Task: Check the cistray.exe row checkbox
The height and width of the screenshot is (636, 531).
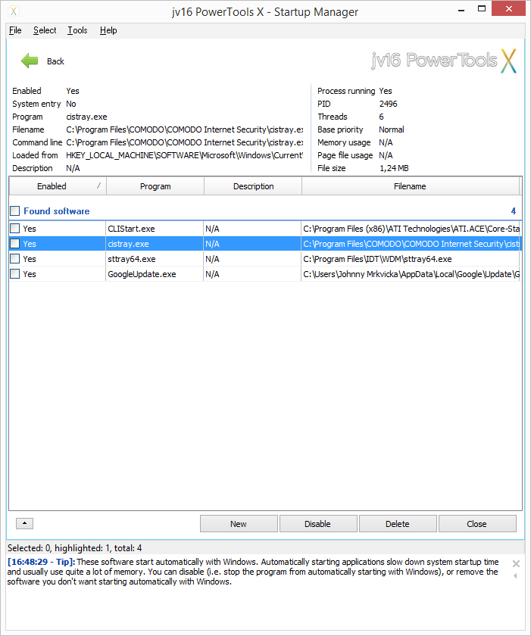Action: coord(15,243)
